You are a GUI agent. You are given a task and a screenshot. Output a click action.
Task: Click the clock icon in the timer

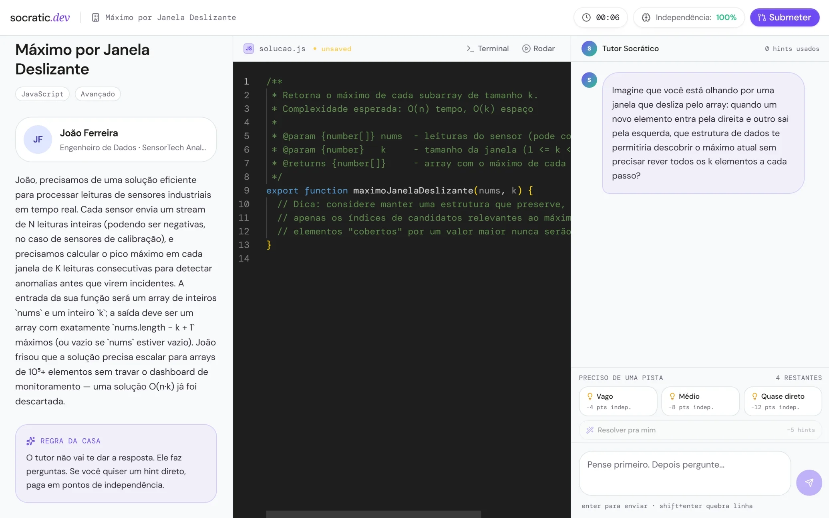click(x=586, y=17)
